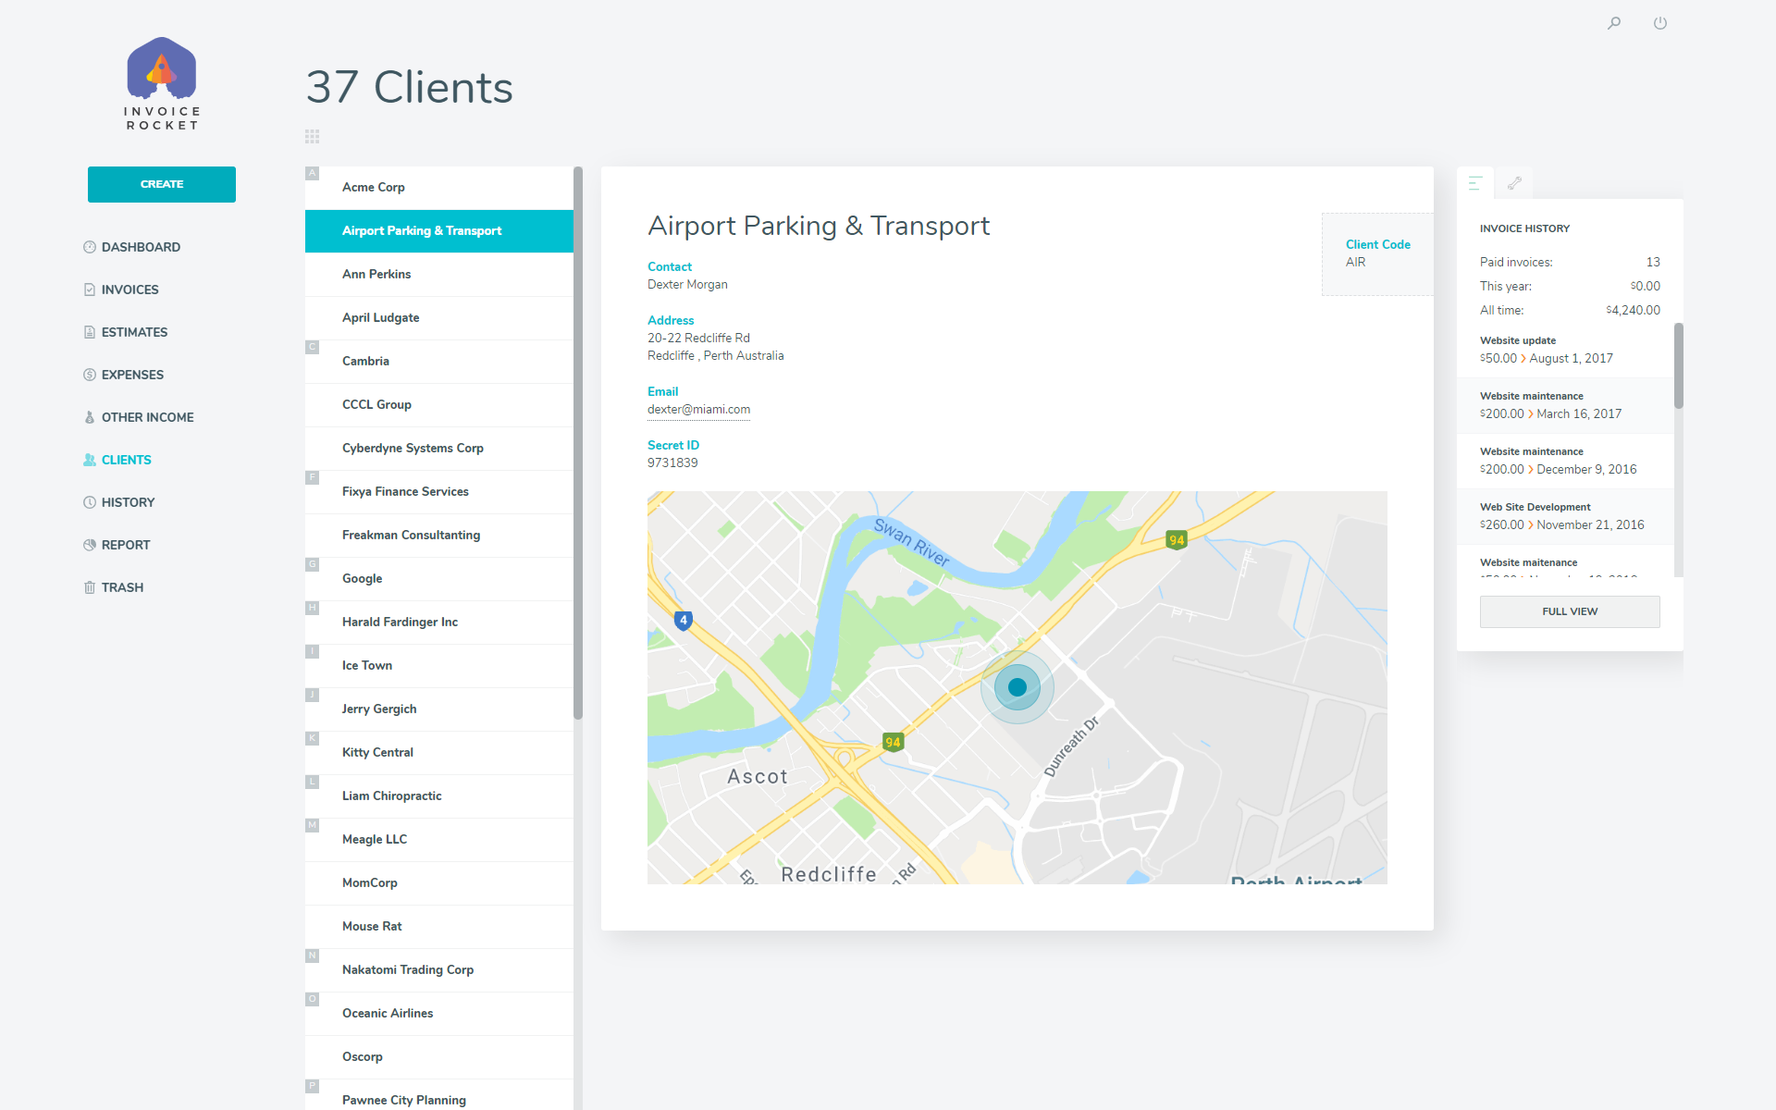Open Dashboard from the sidebar
This screenshot has height=1110, width=1776.
(141, 247)
